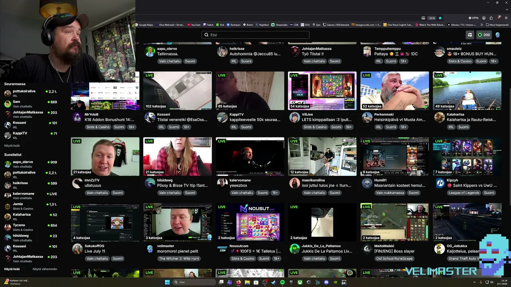The width and height of the screenshot is (511, 287).
Task: Click Kipzyh's channel avatar
Action: pos(440,183)
